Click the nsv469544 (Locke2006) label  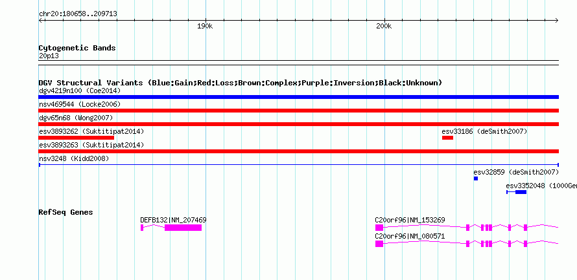click(x=80, y=104)
